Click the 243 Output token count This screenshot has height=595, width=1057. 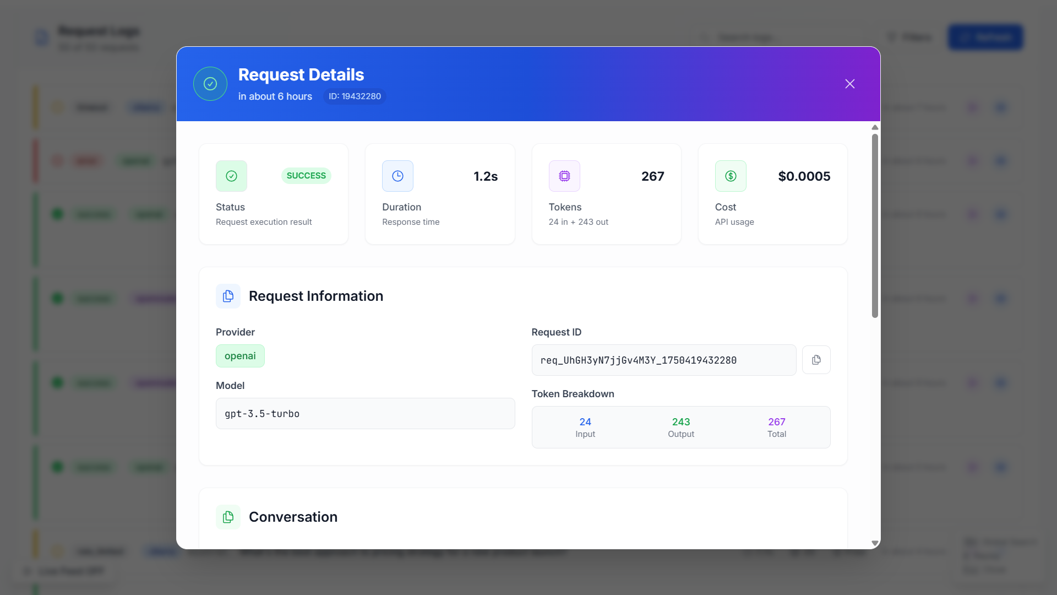pos(680,422)
